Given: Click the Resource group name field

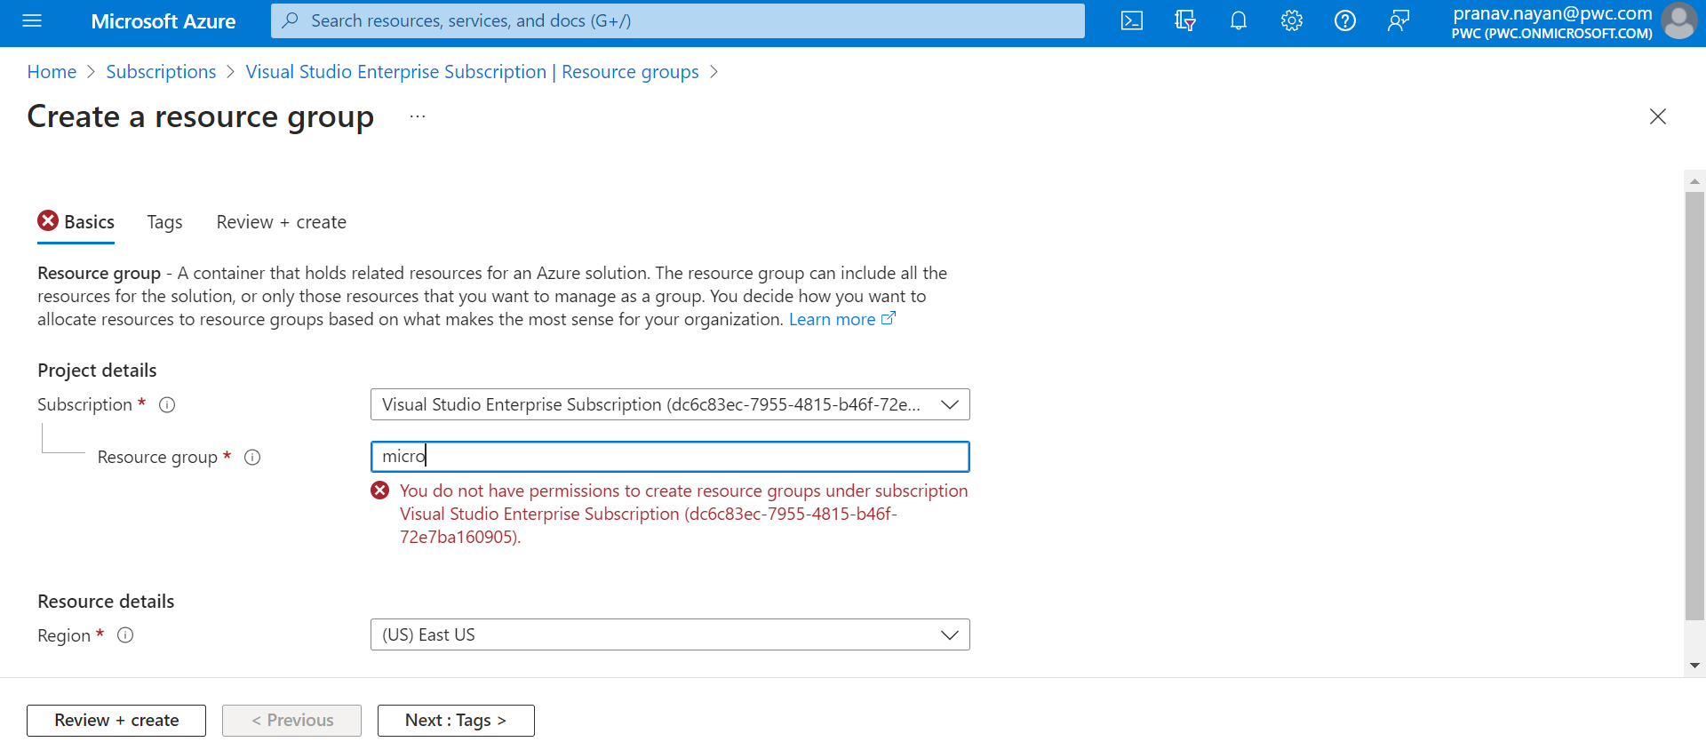Looking at the screenshot, I should coord(670,457).
